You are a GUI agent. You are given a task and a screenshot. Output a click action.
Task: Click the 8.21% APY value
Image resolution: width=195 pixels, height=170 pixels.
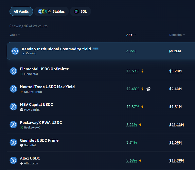tap(132, 125)
